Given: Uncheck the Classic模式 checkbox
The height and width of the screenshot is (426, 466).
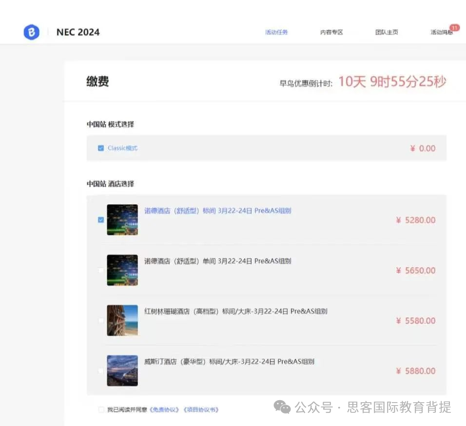Looking at the screenshot, I should [101, 148].
